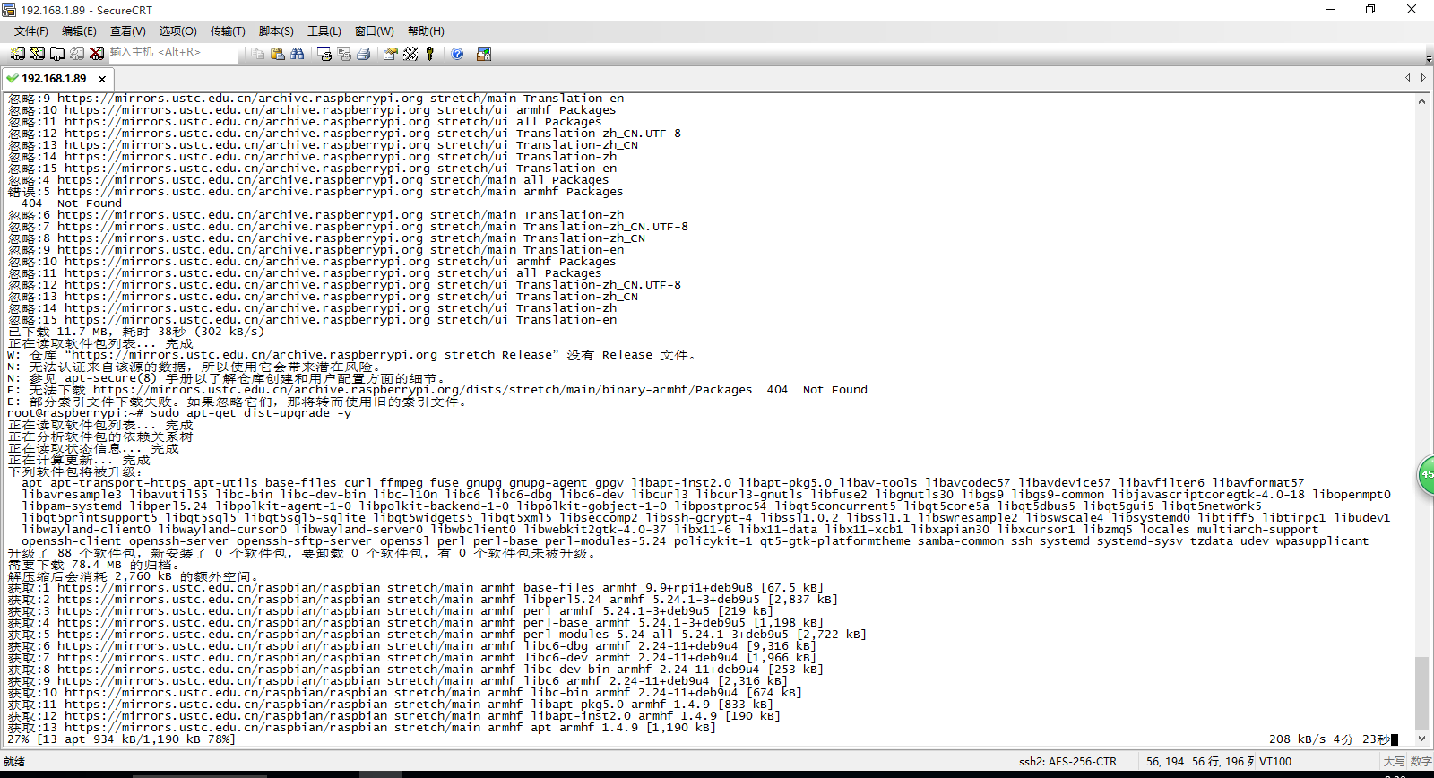Click the 208 kB/s download speed text

1297,739
